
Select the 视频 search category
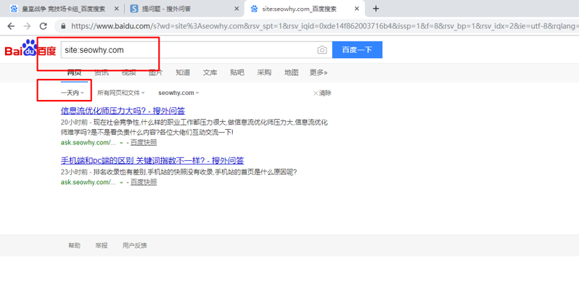[128, 73]
